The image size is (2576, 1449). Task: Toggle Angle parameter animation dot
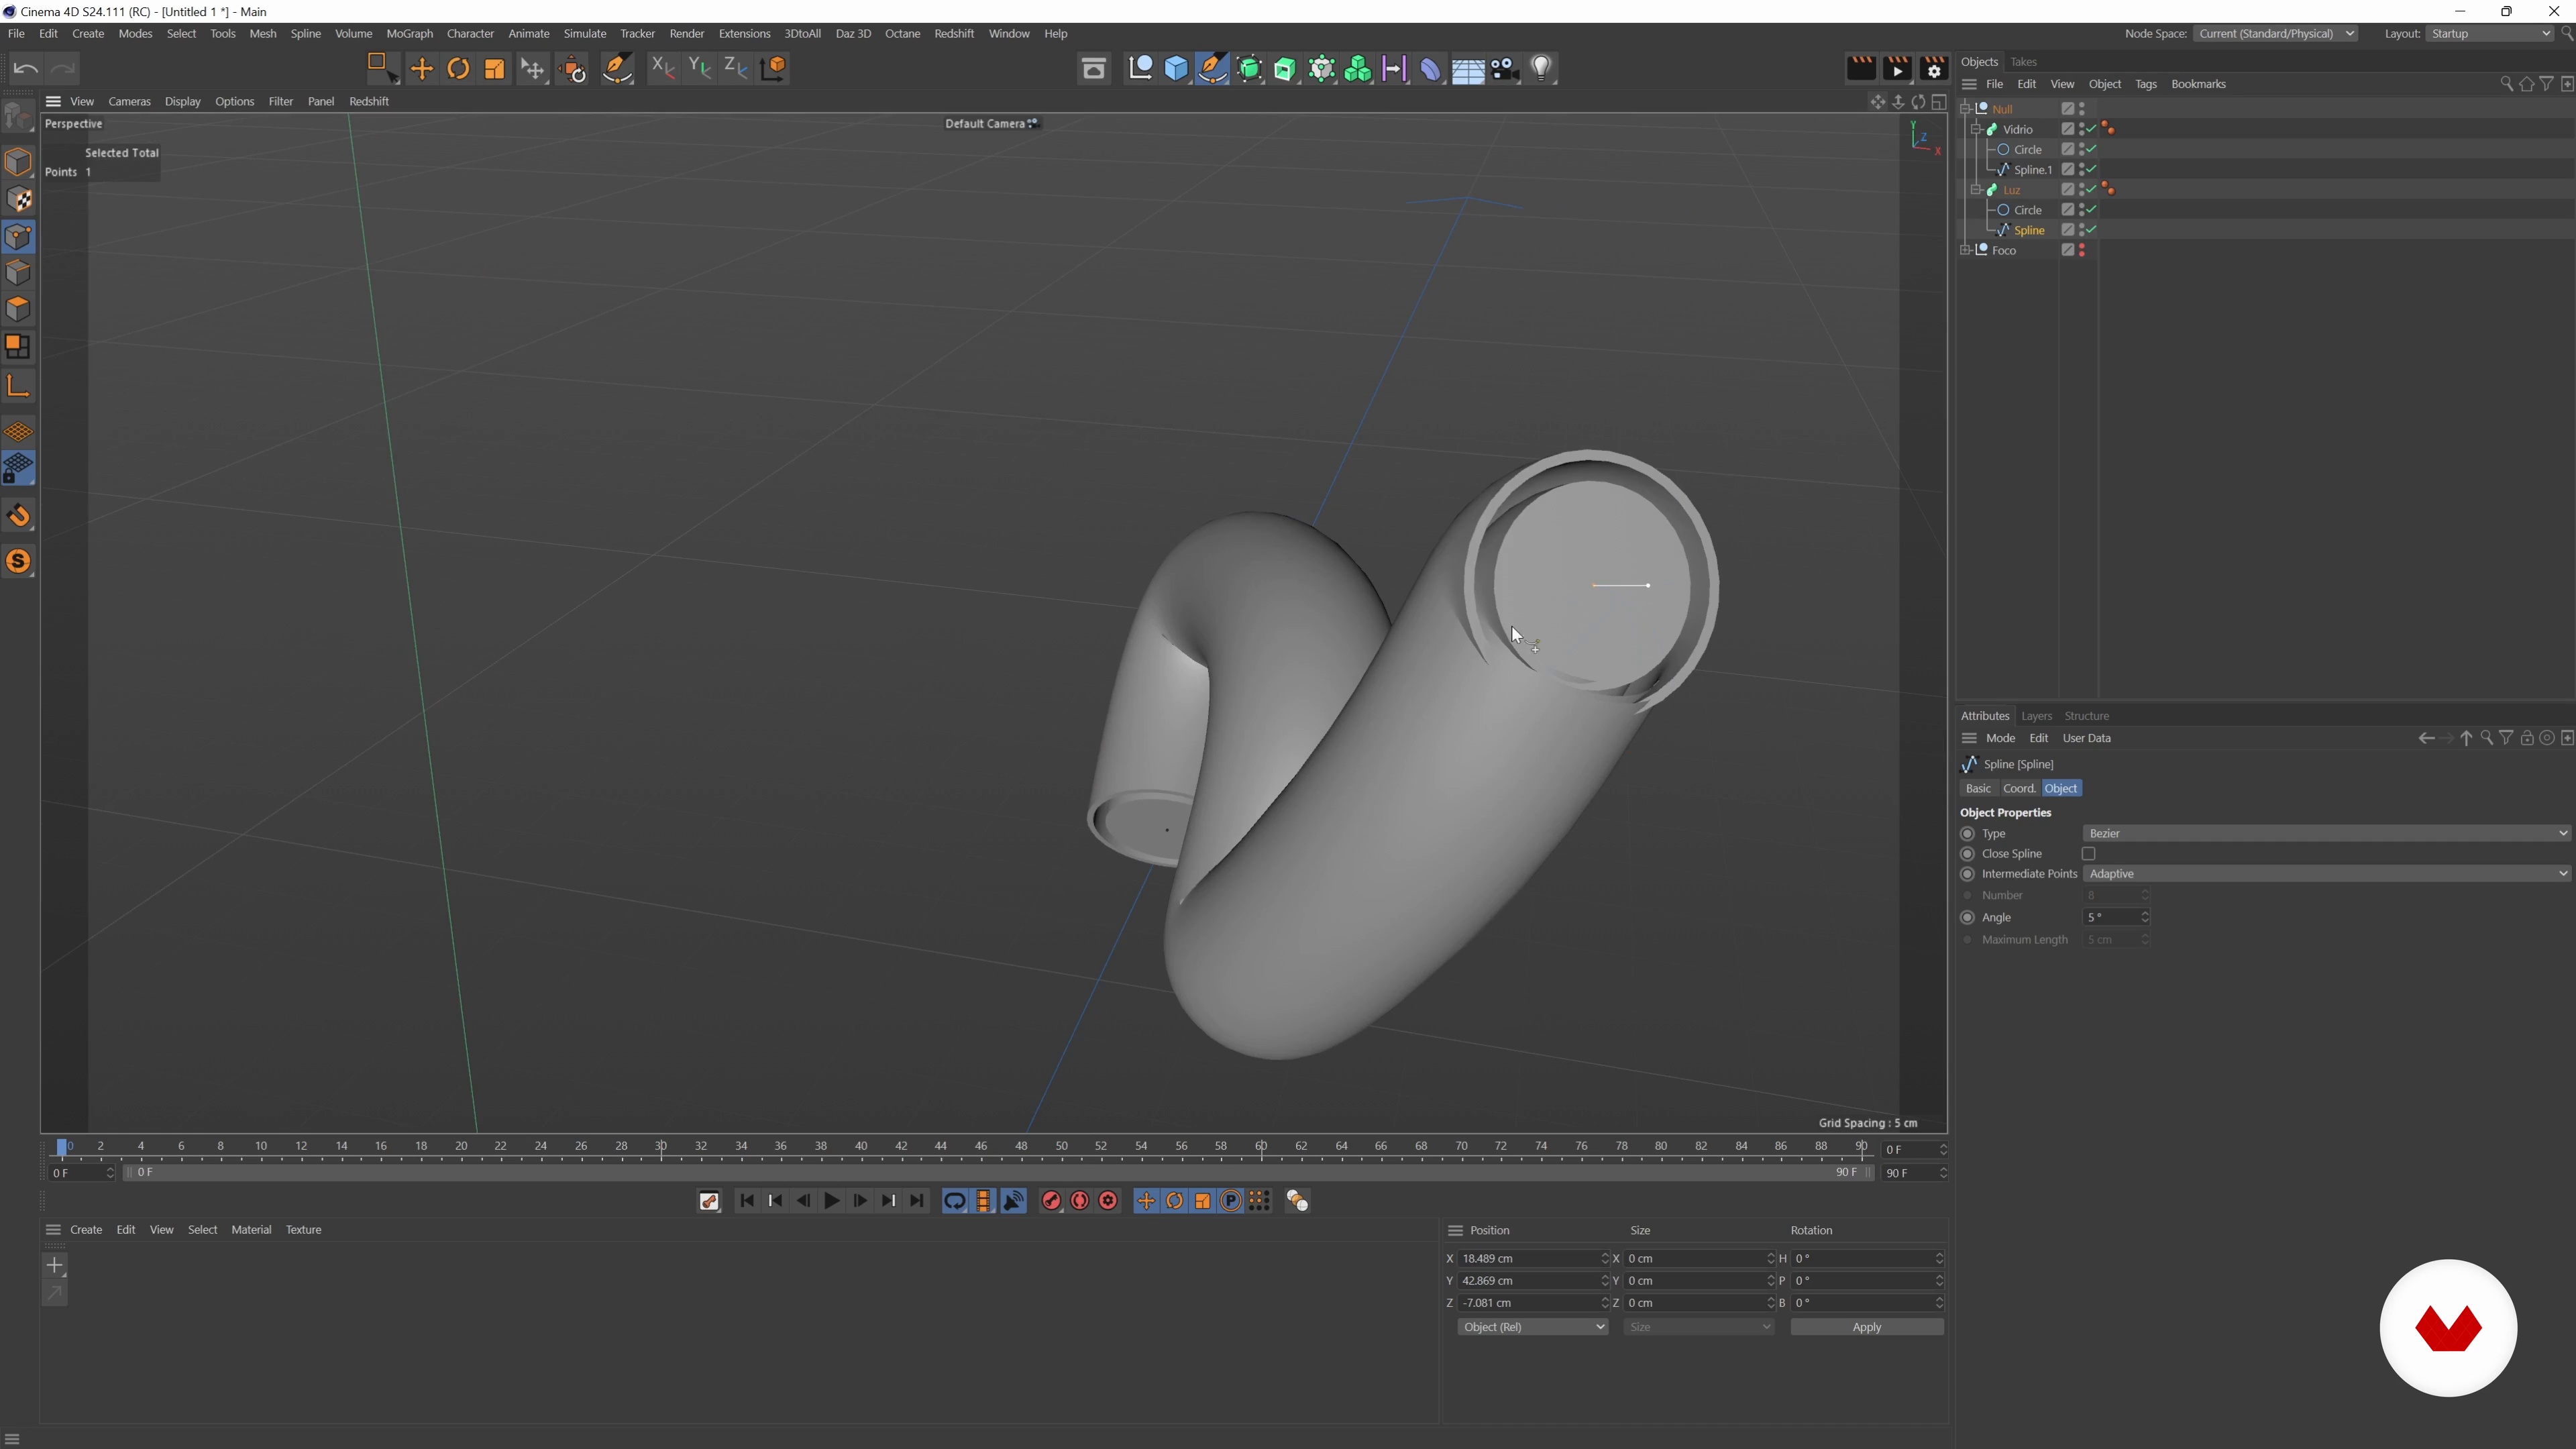coord(1968,918)
